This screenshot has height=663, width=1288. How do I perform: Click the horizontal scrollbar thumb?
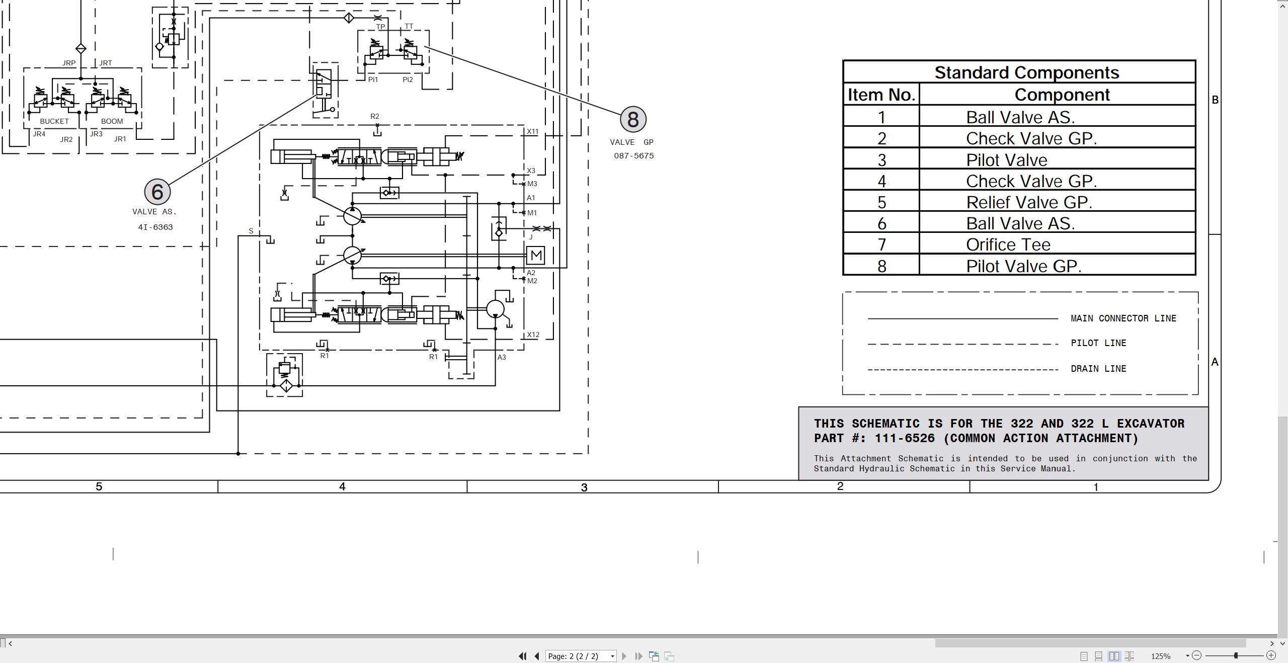coord(1090,643)
